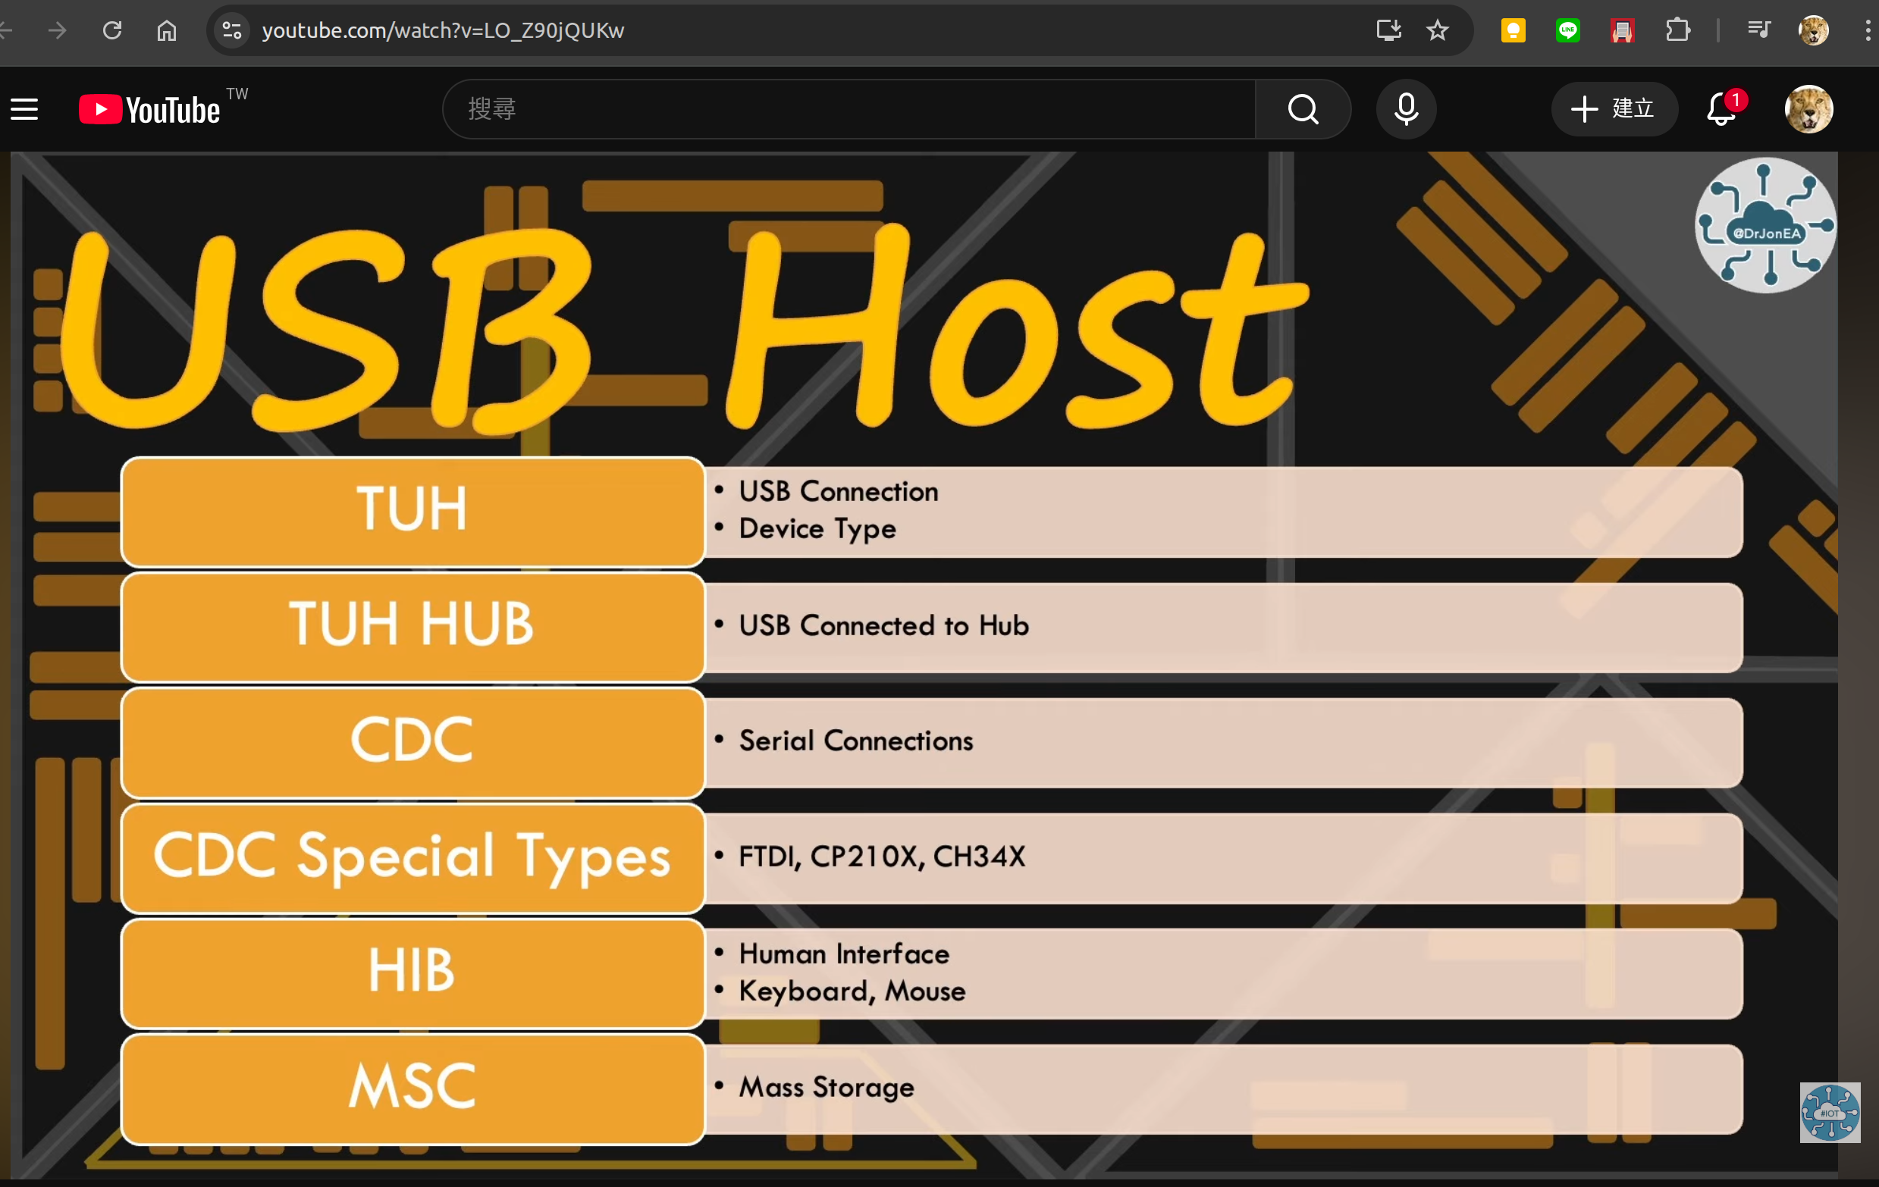Start voice search with microphone icon
This screenshot has height=1187, width=1879.
point(1406,109)
